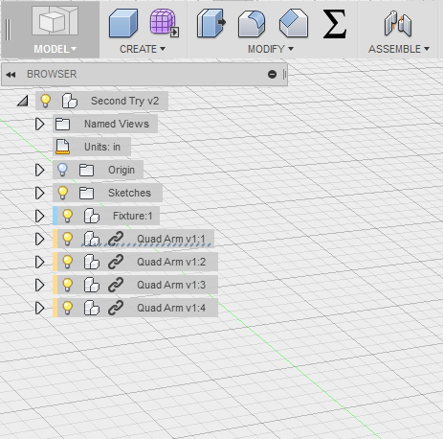Collapse the BROWSER panel with double arrows
Viewport: 443px width, 439px height.
click(x=11, y=75)
